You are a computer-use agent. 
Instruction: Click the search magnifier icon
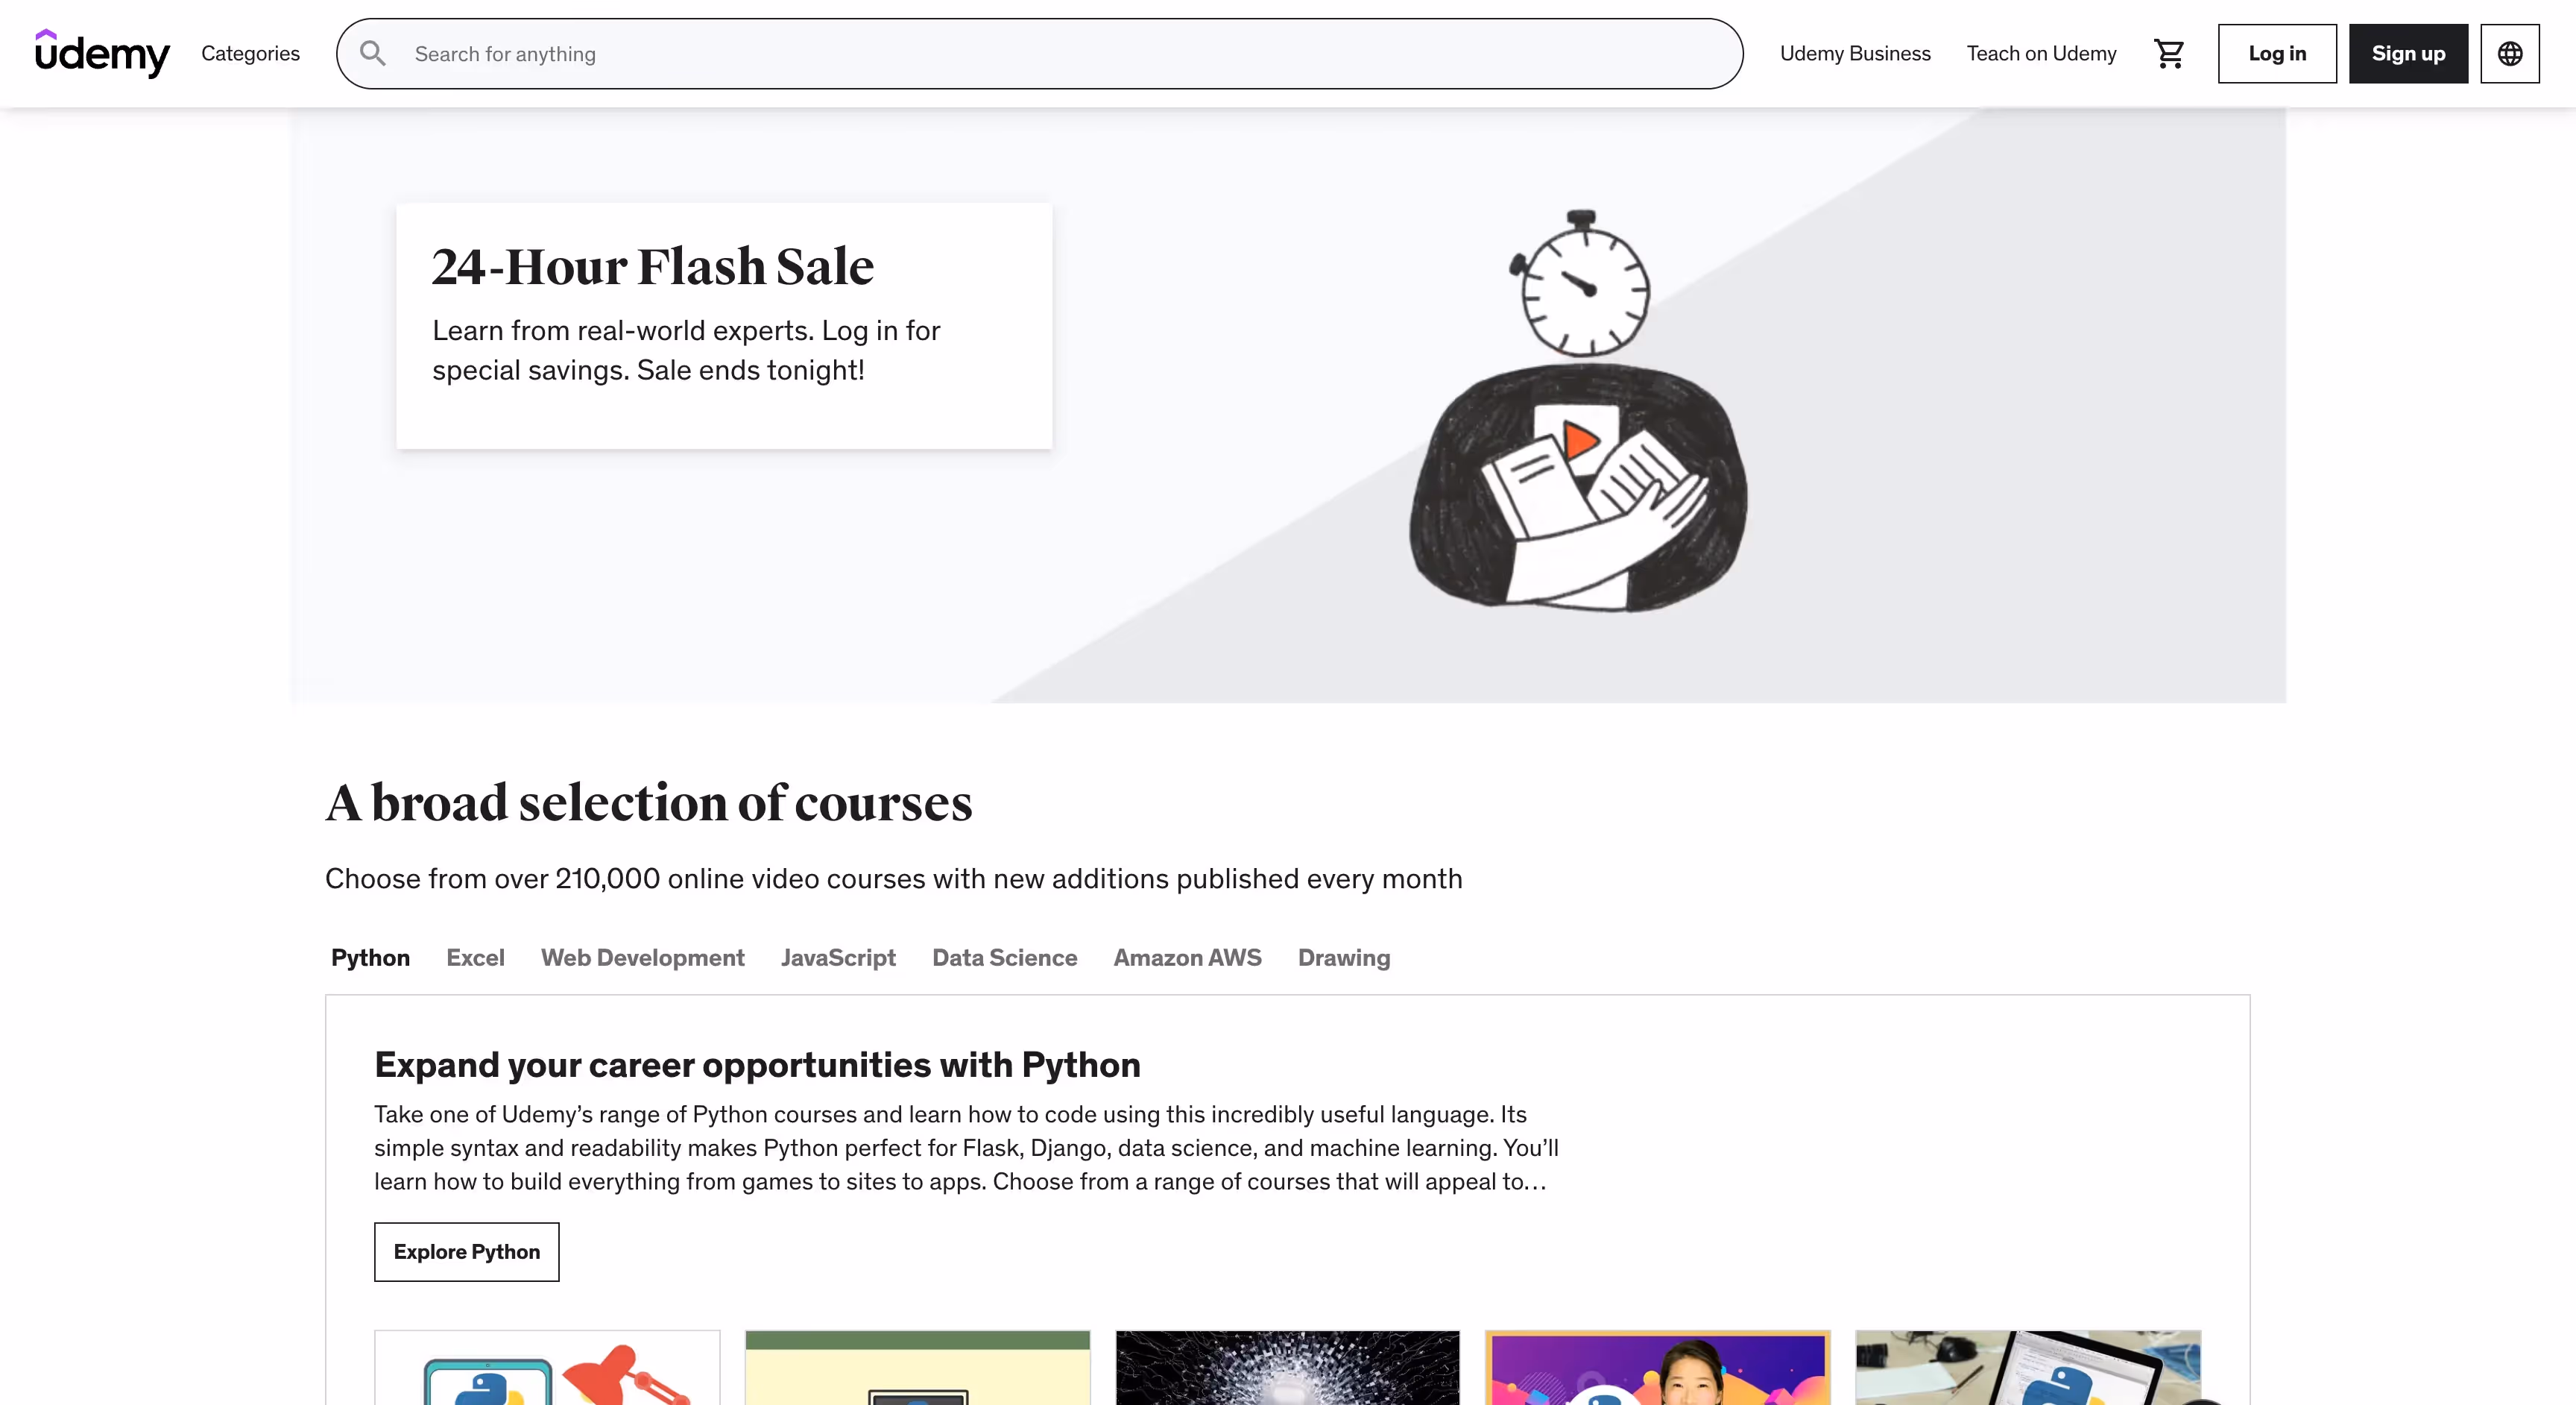373,53
